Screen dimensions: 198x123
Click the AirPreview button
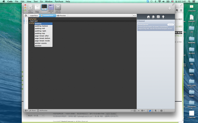point(42,111)
